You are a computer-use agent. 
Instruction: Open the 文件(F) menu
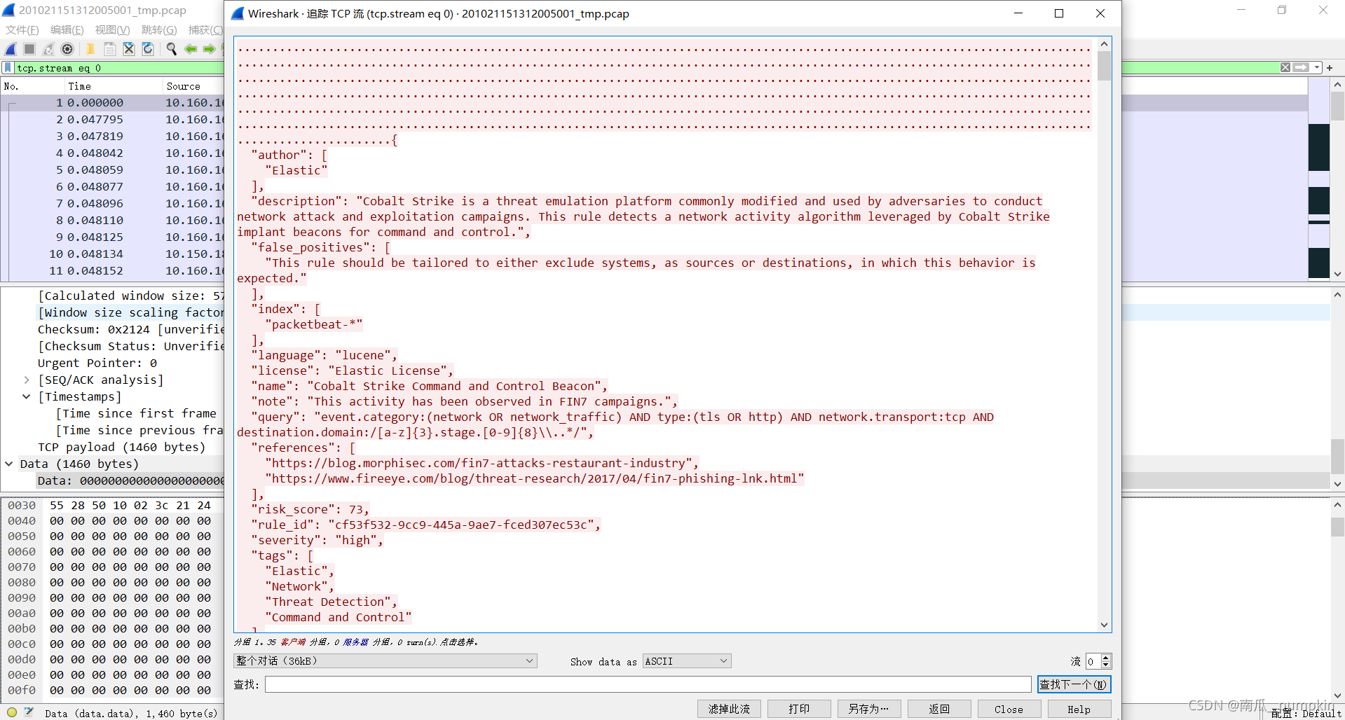22,29
